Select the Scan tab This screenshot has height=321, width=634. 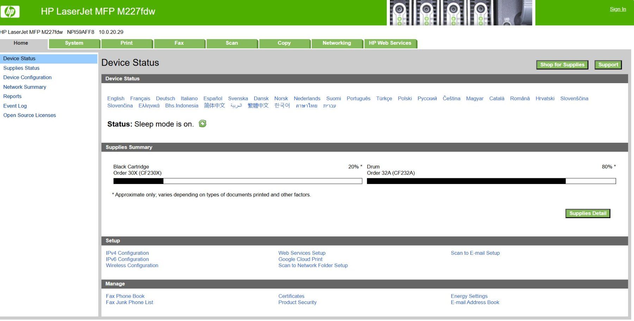pos(232,43)
